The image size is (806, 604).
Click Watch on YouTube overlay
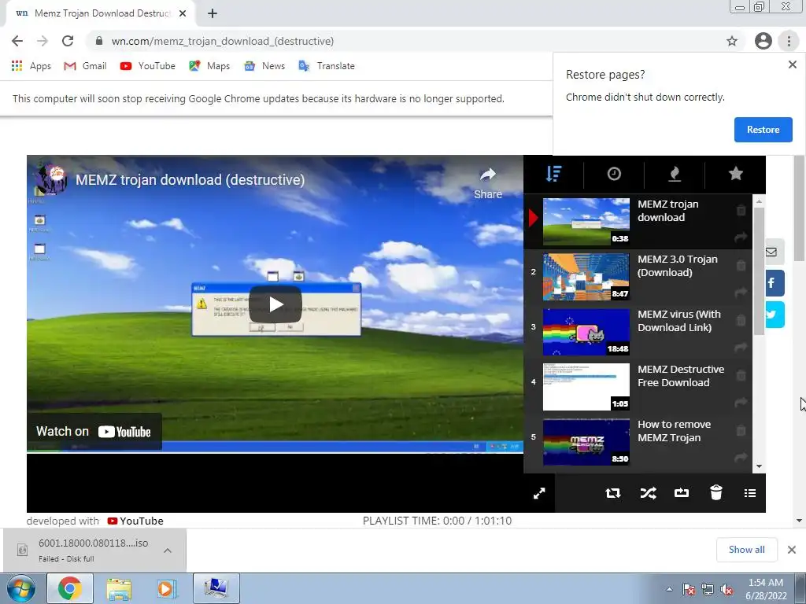click(94, 432)
